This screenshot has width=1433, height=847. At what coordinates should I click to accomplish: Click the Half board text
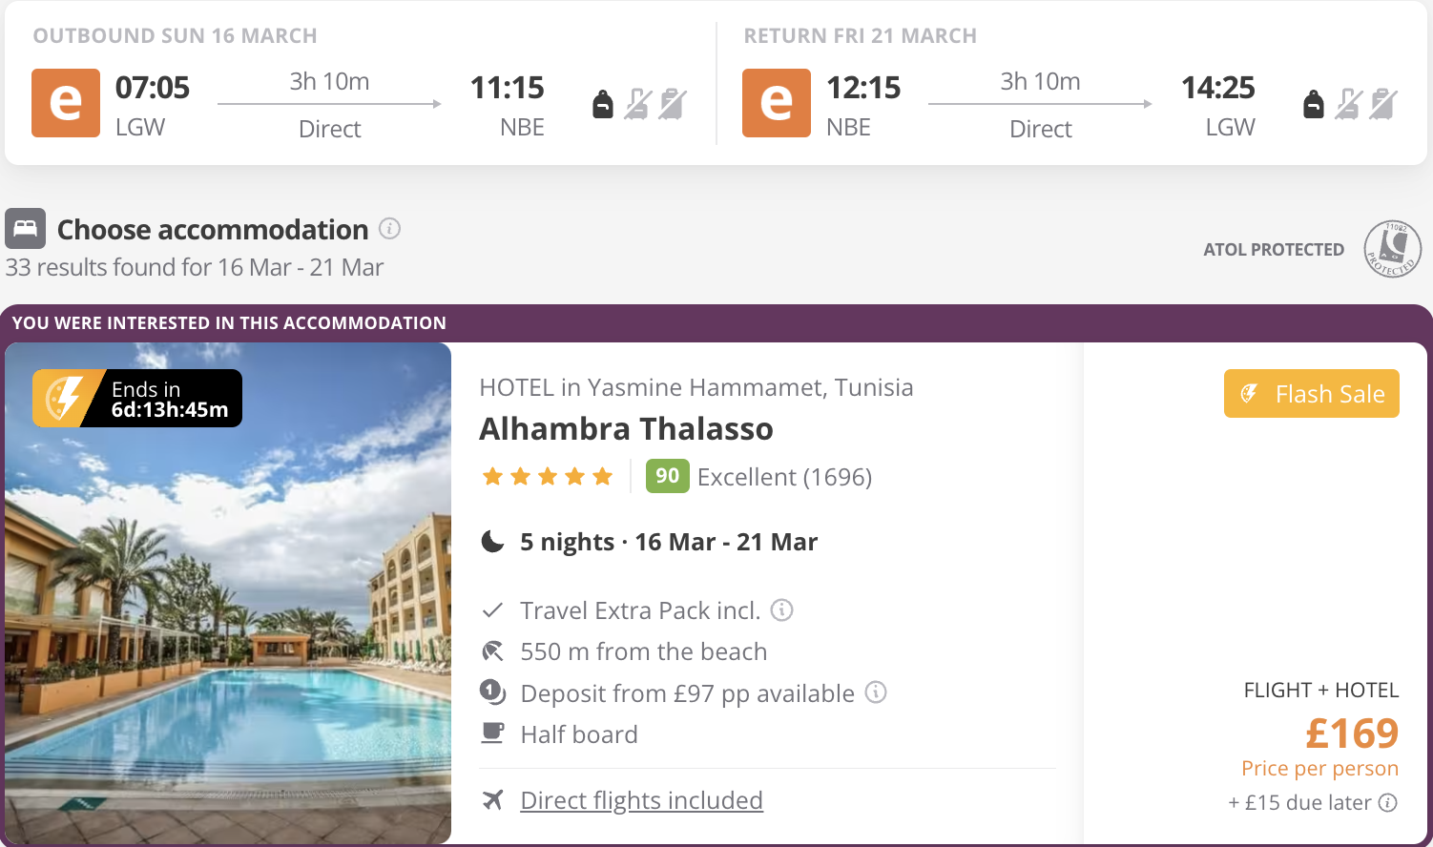[579, 734]
